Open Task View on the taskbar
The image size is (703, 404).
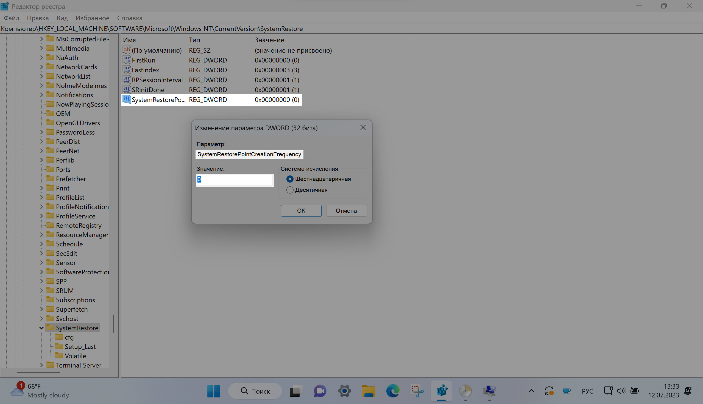[x=296, y=391]
